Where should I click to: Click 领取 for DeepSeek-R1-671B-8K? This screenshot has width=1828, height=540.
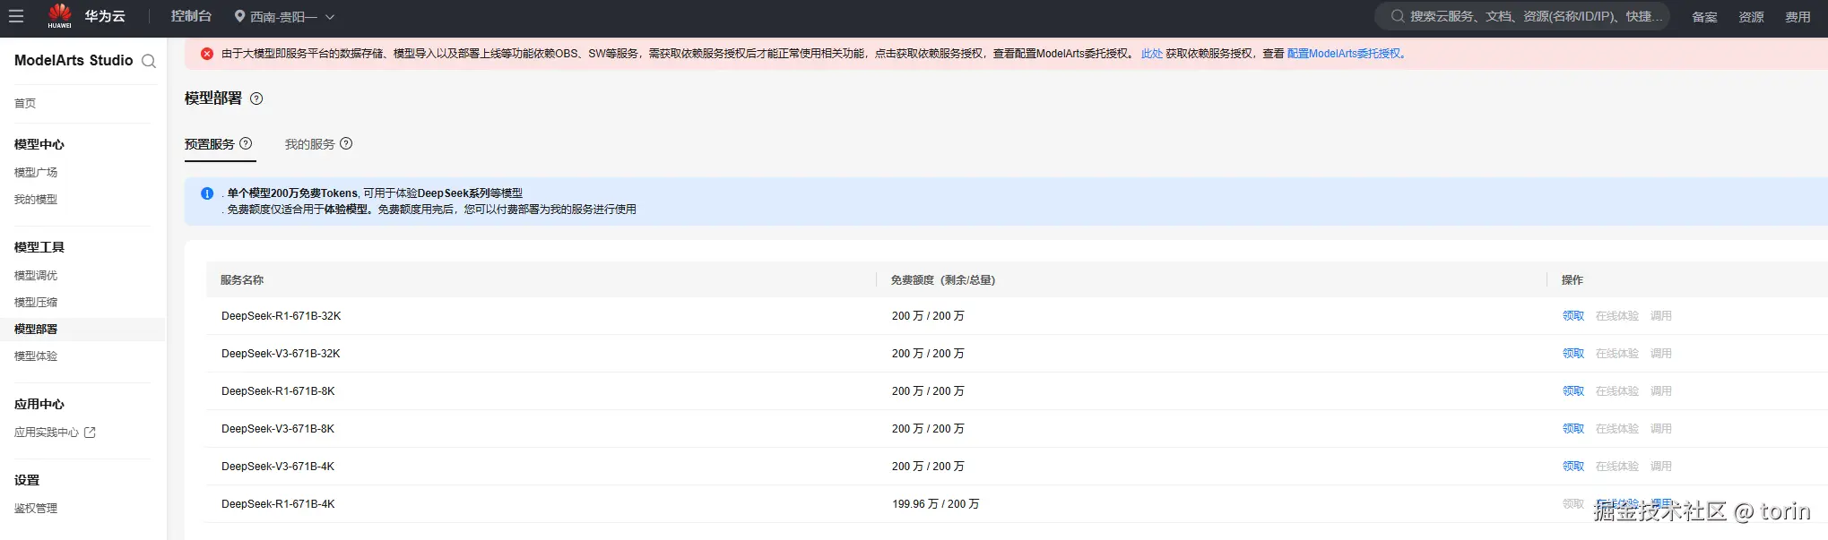(x=1573, y=391)
